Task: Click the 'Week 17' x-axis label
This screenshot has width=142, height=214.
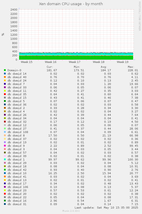Action: (x=75, y=62)
